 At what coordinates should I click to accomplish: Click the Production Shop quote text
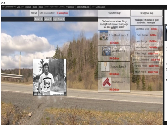[x=114, y=24]
